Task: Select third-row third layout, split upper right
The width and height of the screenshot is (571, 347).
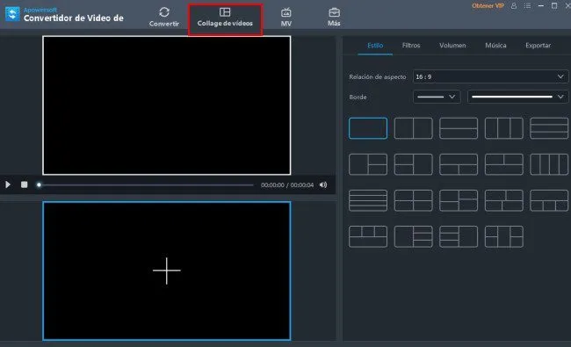Action: pos(459,200)
